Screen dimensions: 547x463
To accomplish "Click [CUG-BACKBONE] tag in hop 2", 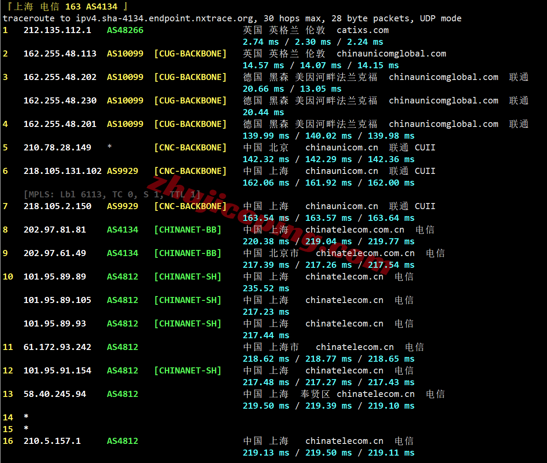I will (190, 53).
